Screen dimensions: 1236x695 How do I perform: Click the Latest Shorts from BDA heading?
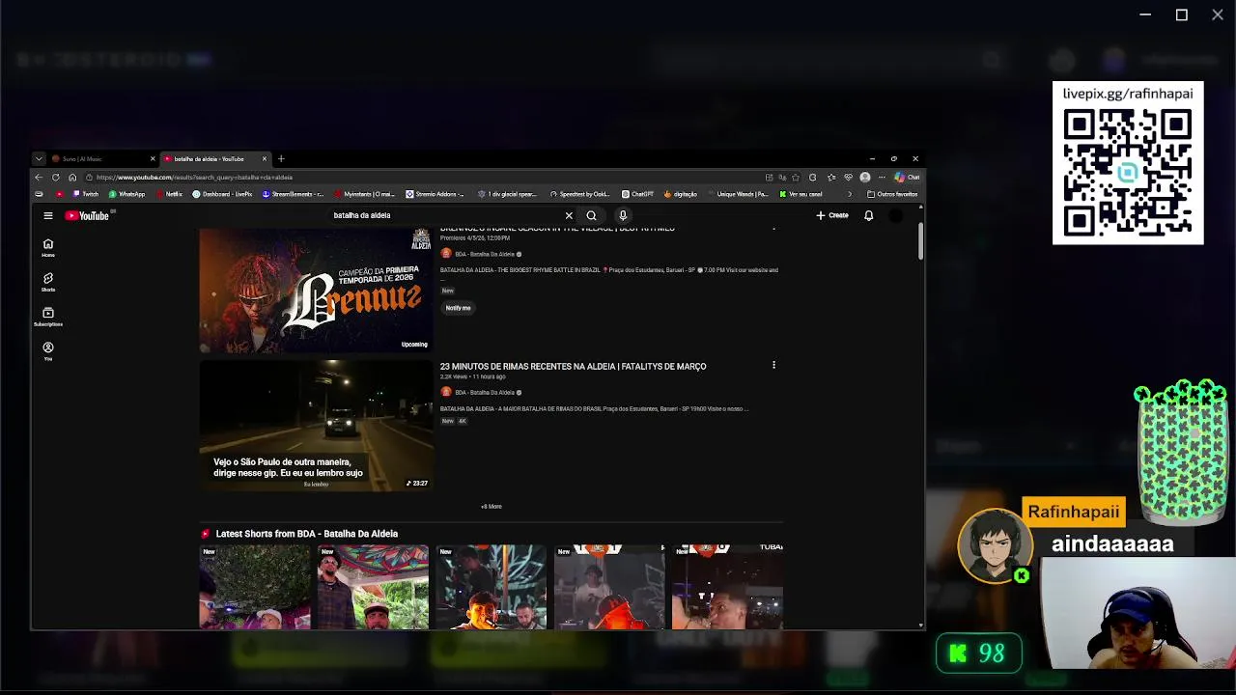(x=306, y=534)
